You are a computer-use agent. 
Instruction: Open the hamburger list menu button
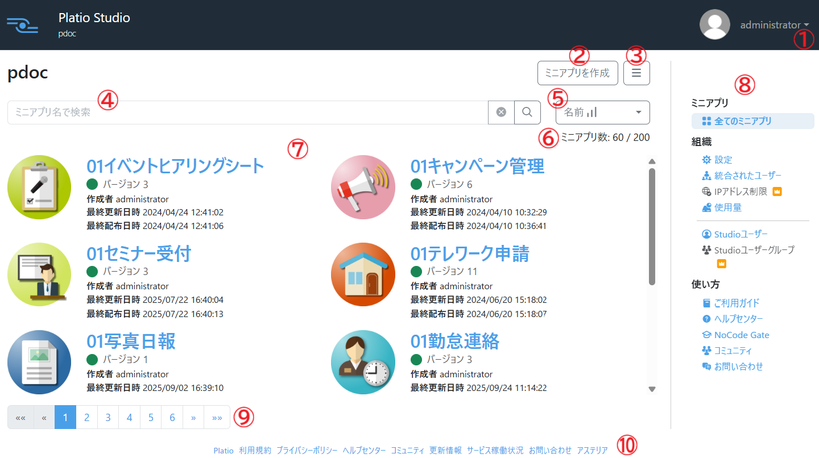(636, 73)
